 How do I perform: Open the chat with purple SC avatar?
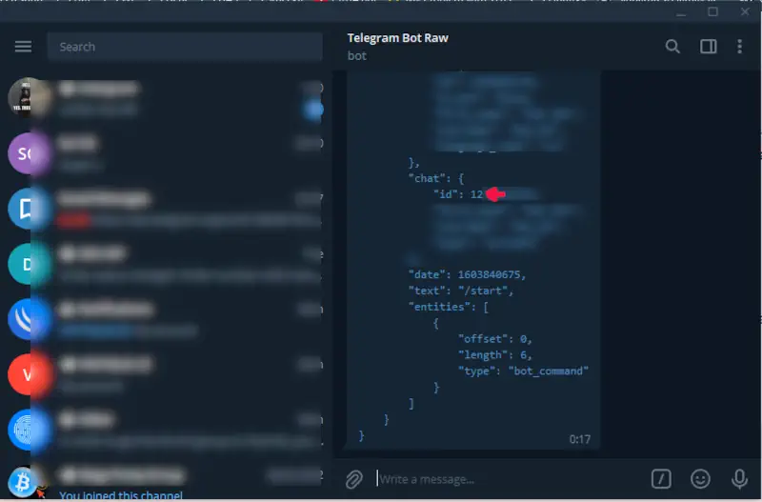pyautogui.click(x=165, y=153)
